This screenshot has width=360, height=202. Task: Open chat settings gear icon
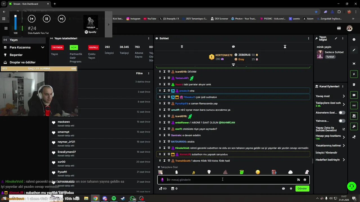(291, 189)
